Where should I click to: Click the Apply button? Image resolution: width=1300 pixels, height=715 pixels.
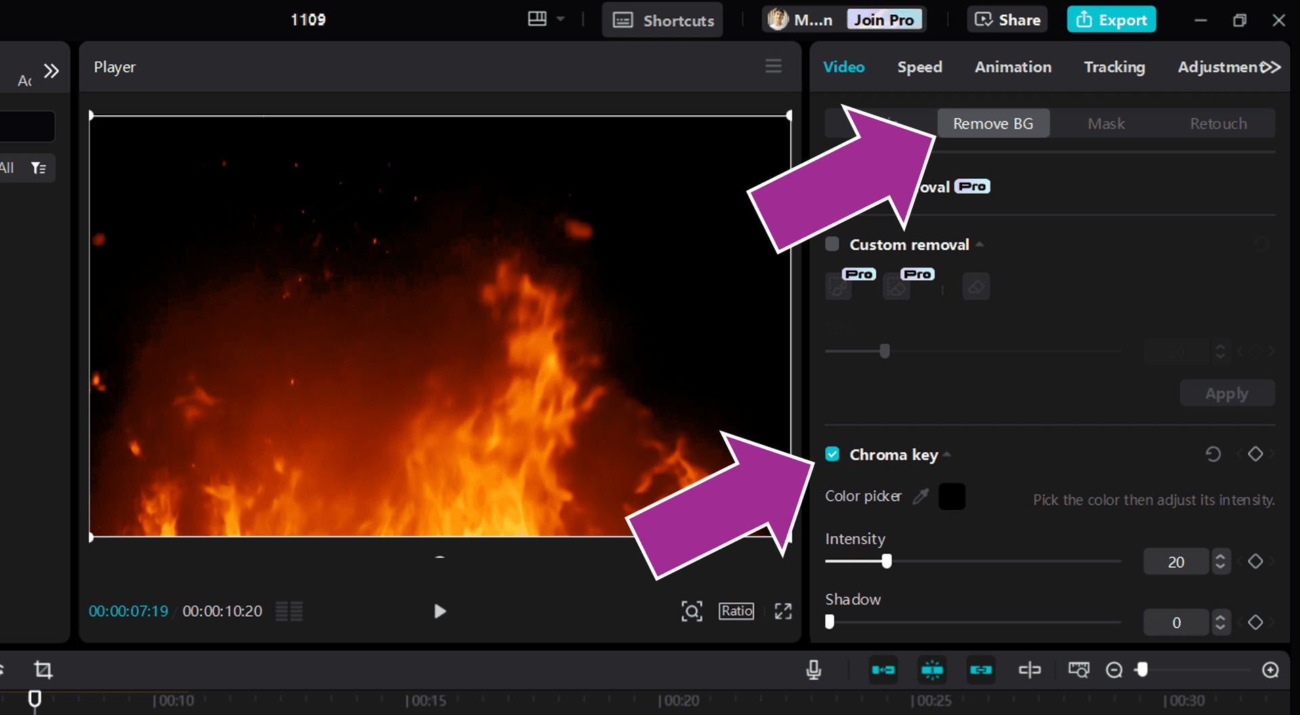(x=1227, y=393)
